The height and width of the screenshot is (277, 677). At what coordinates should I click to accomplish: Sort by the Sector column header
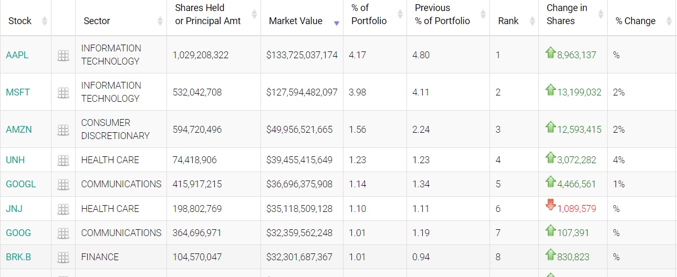tap(97, 21)
